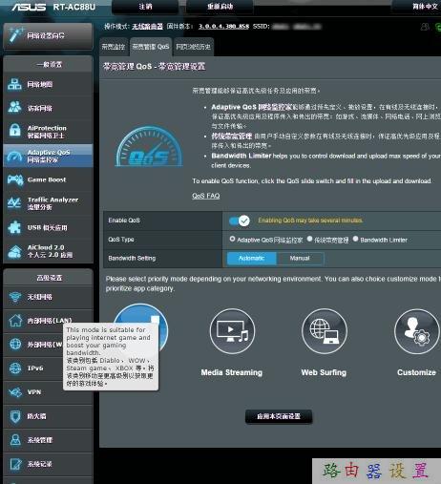
Task: Click the Bandwidth Setting row label
Action: click(132, 258)
